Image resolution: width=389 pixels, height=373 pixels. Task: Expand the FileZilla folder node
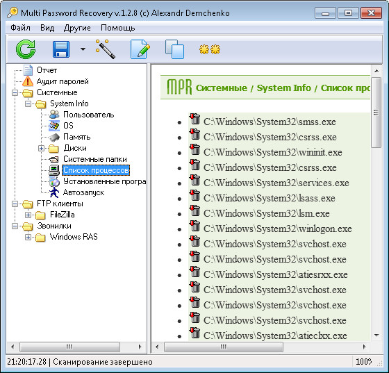click(28, 215)
